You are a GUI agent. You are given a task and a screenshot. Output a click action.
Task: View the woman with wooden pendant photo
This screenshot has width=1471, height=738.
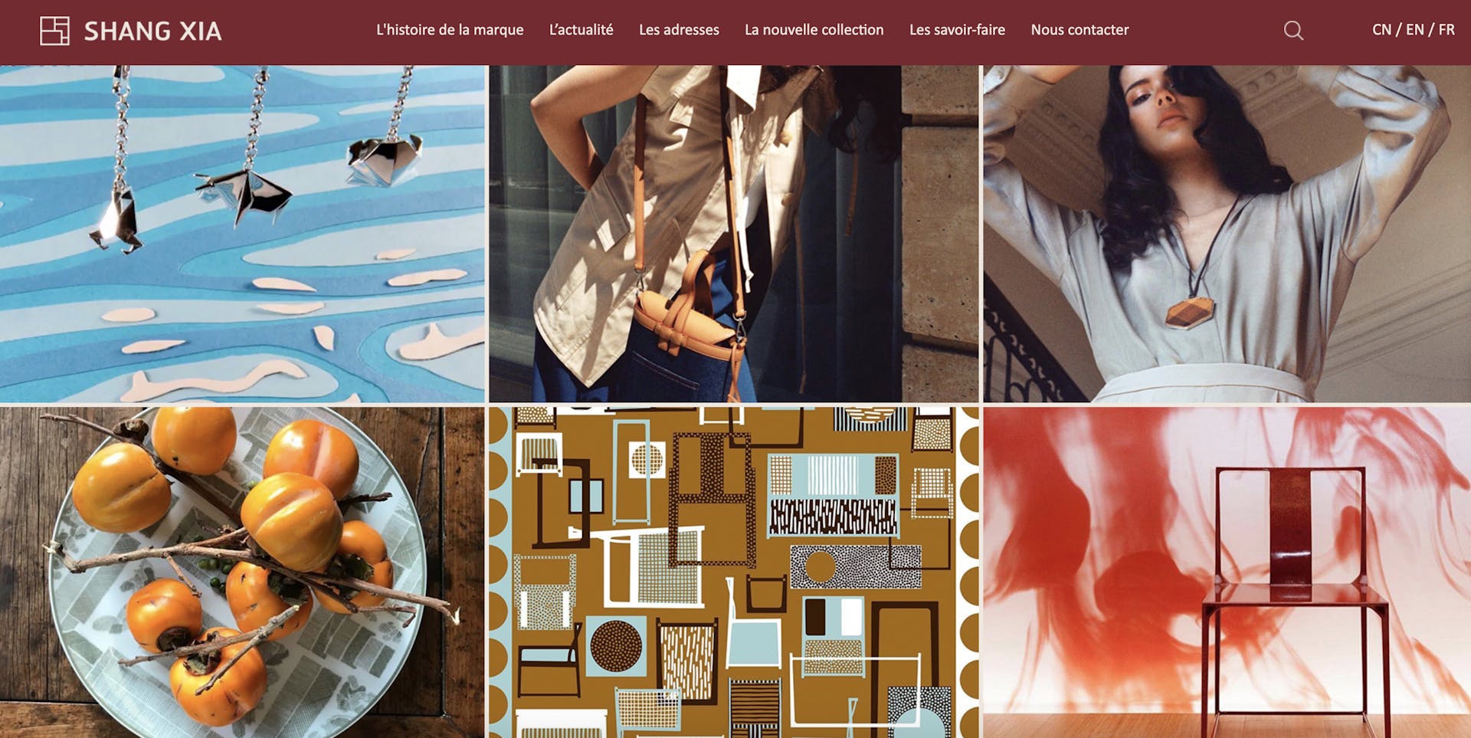1227,234
